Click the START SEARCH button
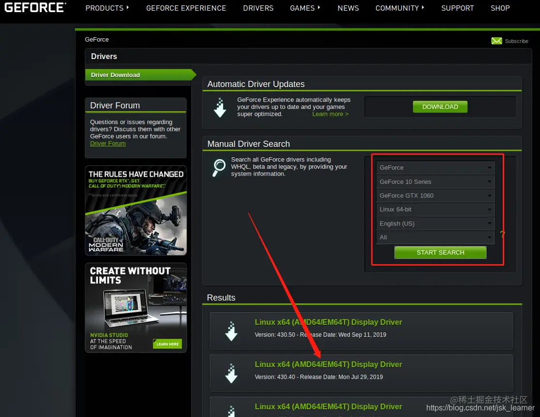The height and width of the screenshot is (417, 540). point(440,253)
